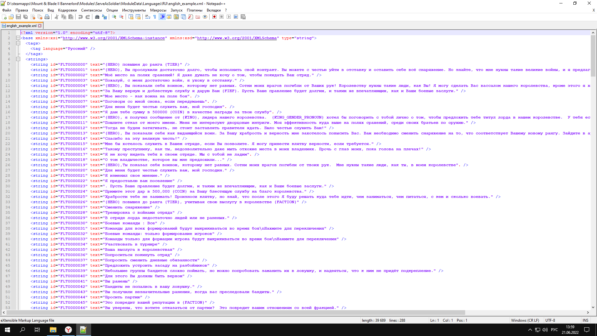This screenshot has width=597, height=336.
Task: Open the Опции menu
Action: click(112, 10)
